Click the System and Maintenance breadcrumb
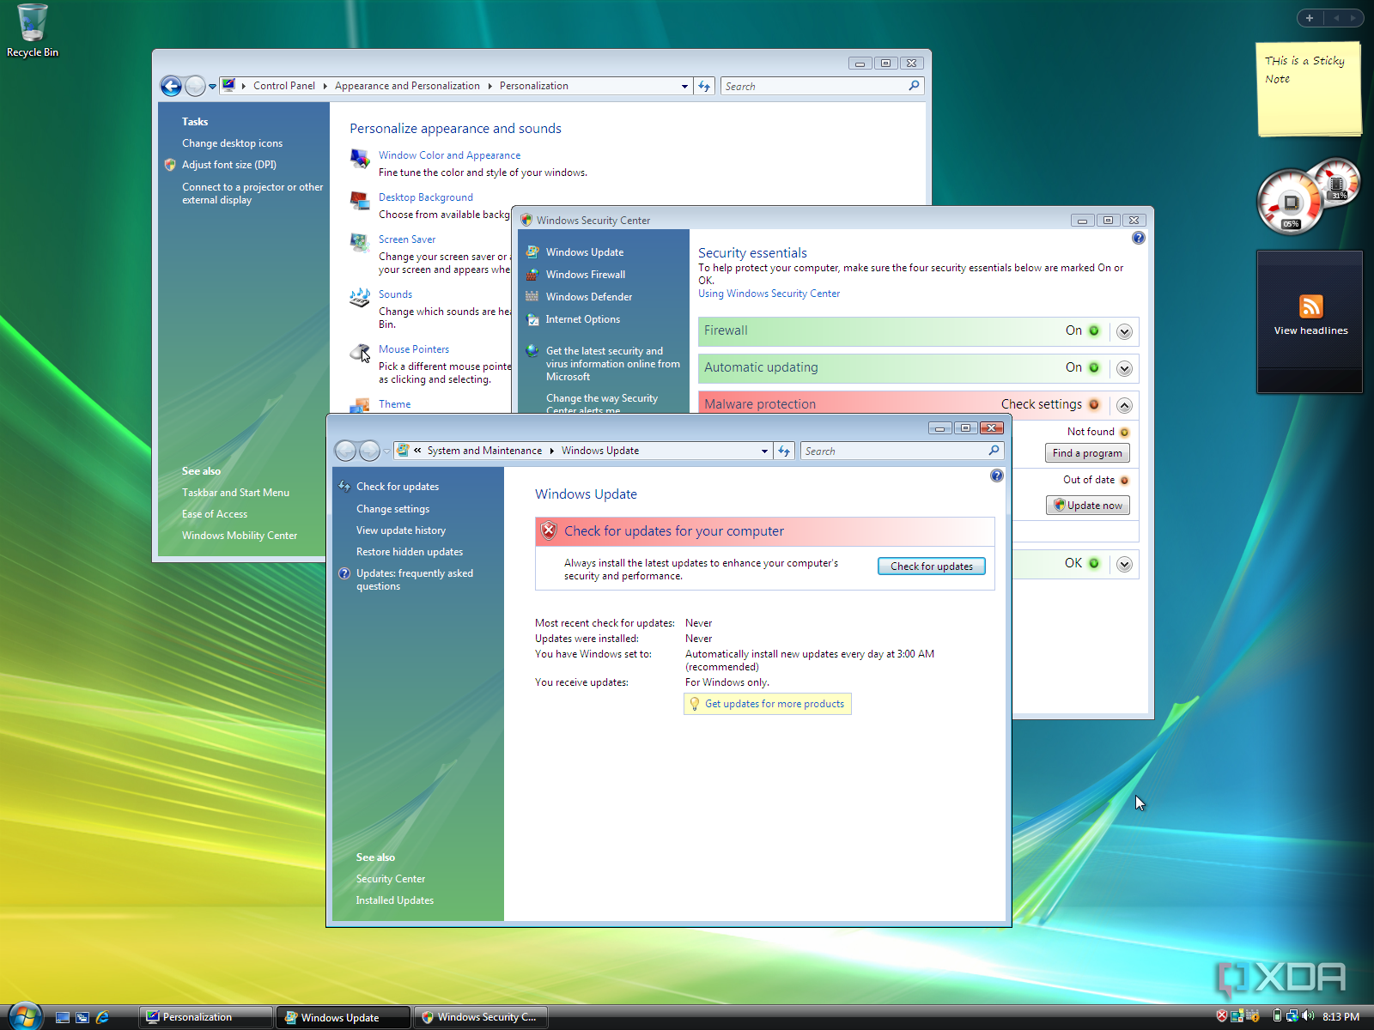 (x=484, y=451)
